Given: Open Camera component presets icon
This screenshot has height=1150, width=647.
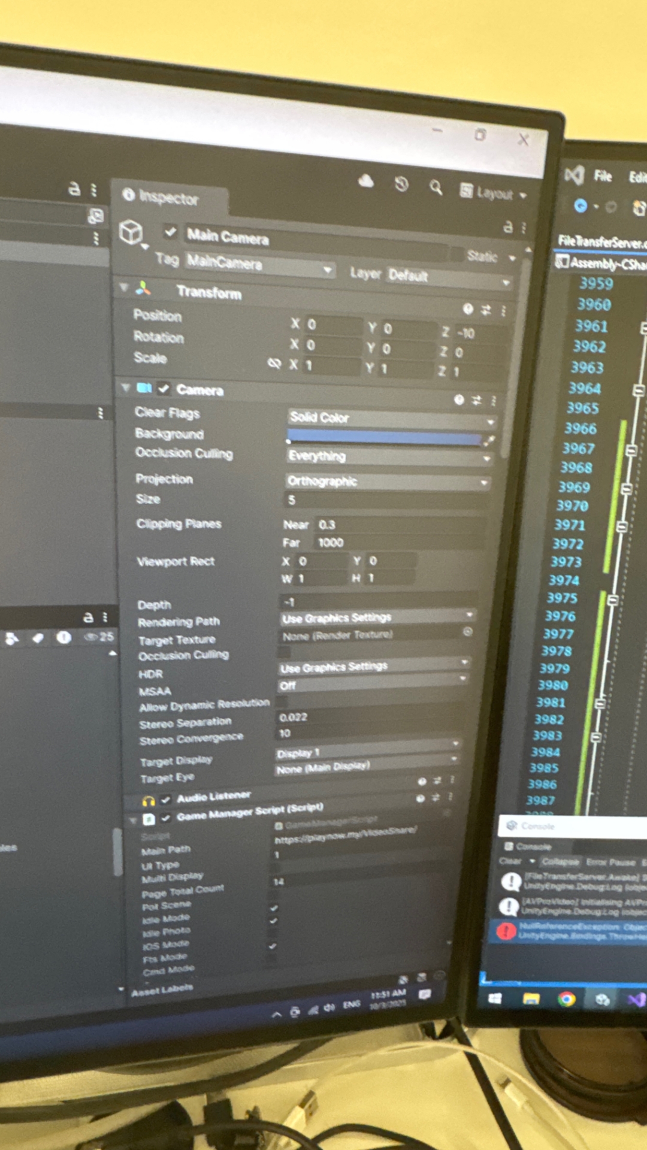Looking at the screenshot, I should pyautogui.click(x=476, y=400).
